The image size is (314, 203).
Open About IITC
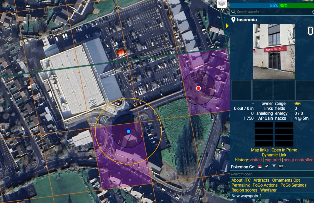click(x=241, y=180)
